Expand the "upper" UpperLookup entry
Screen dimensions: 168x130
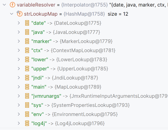(x=19, y=69)
